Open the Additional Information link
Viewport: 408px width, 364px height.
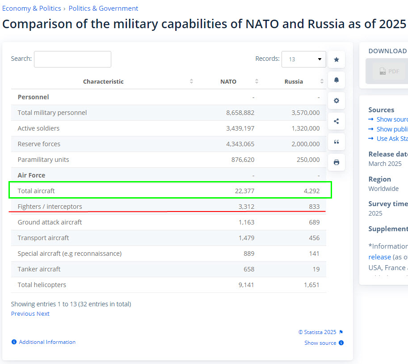(x=47, y=342)
